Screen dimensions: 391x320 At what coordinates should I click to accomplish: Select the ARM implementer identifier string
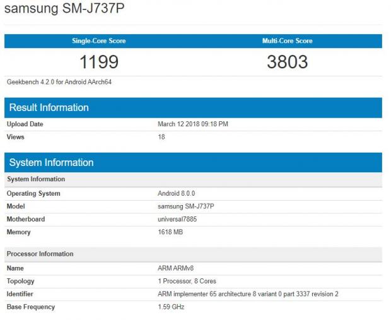pyautogui.click(x=248, y=294)
